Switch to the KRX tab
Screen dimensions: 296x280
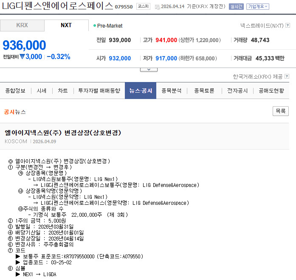22,25
